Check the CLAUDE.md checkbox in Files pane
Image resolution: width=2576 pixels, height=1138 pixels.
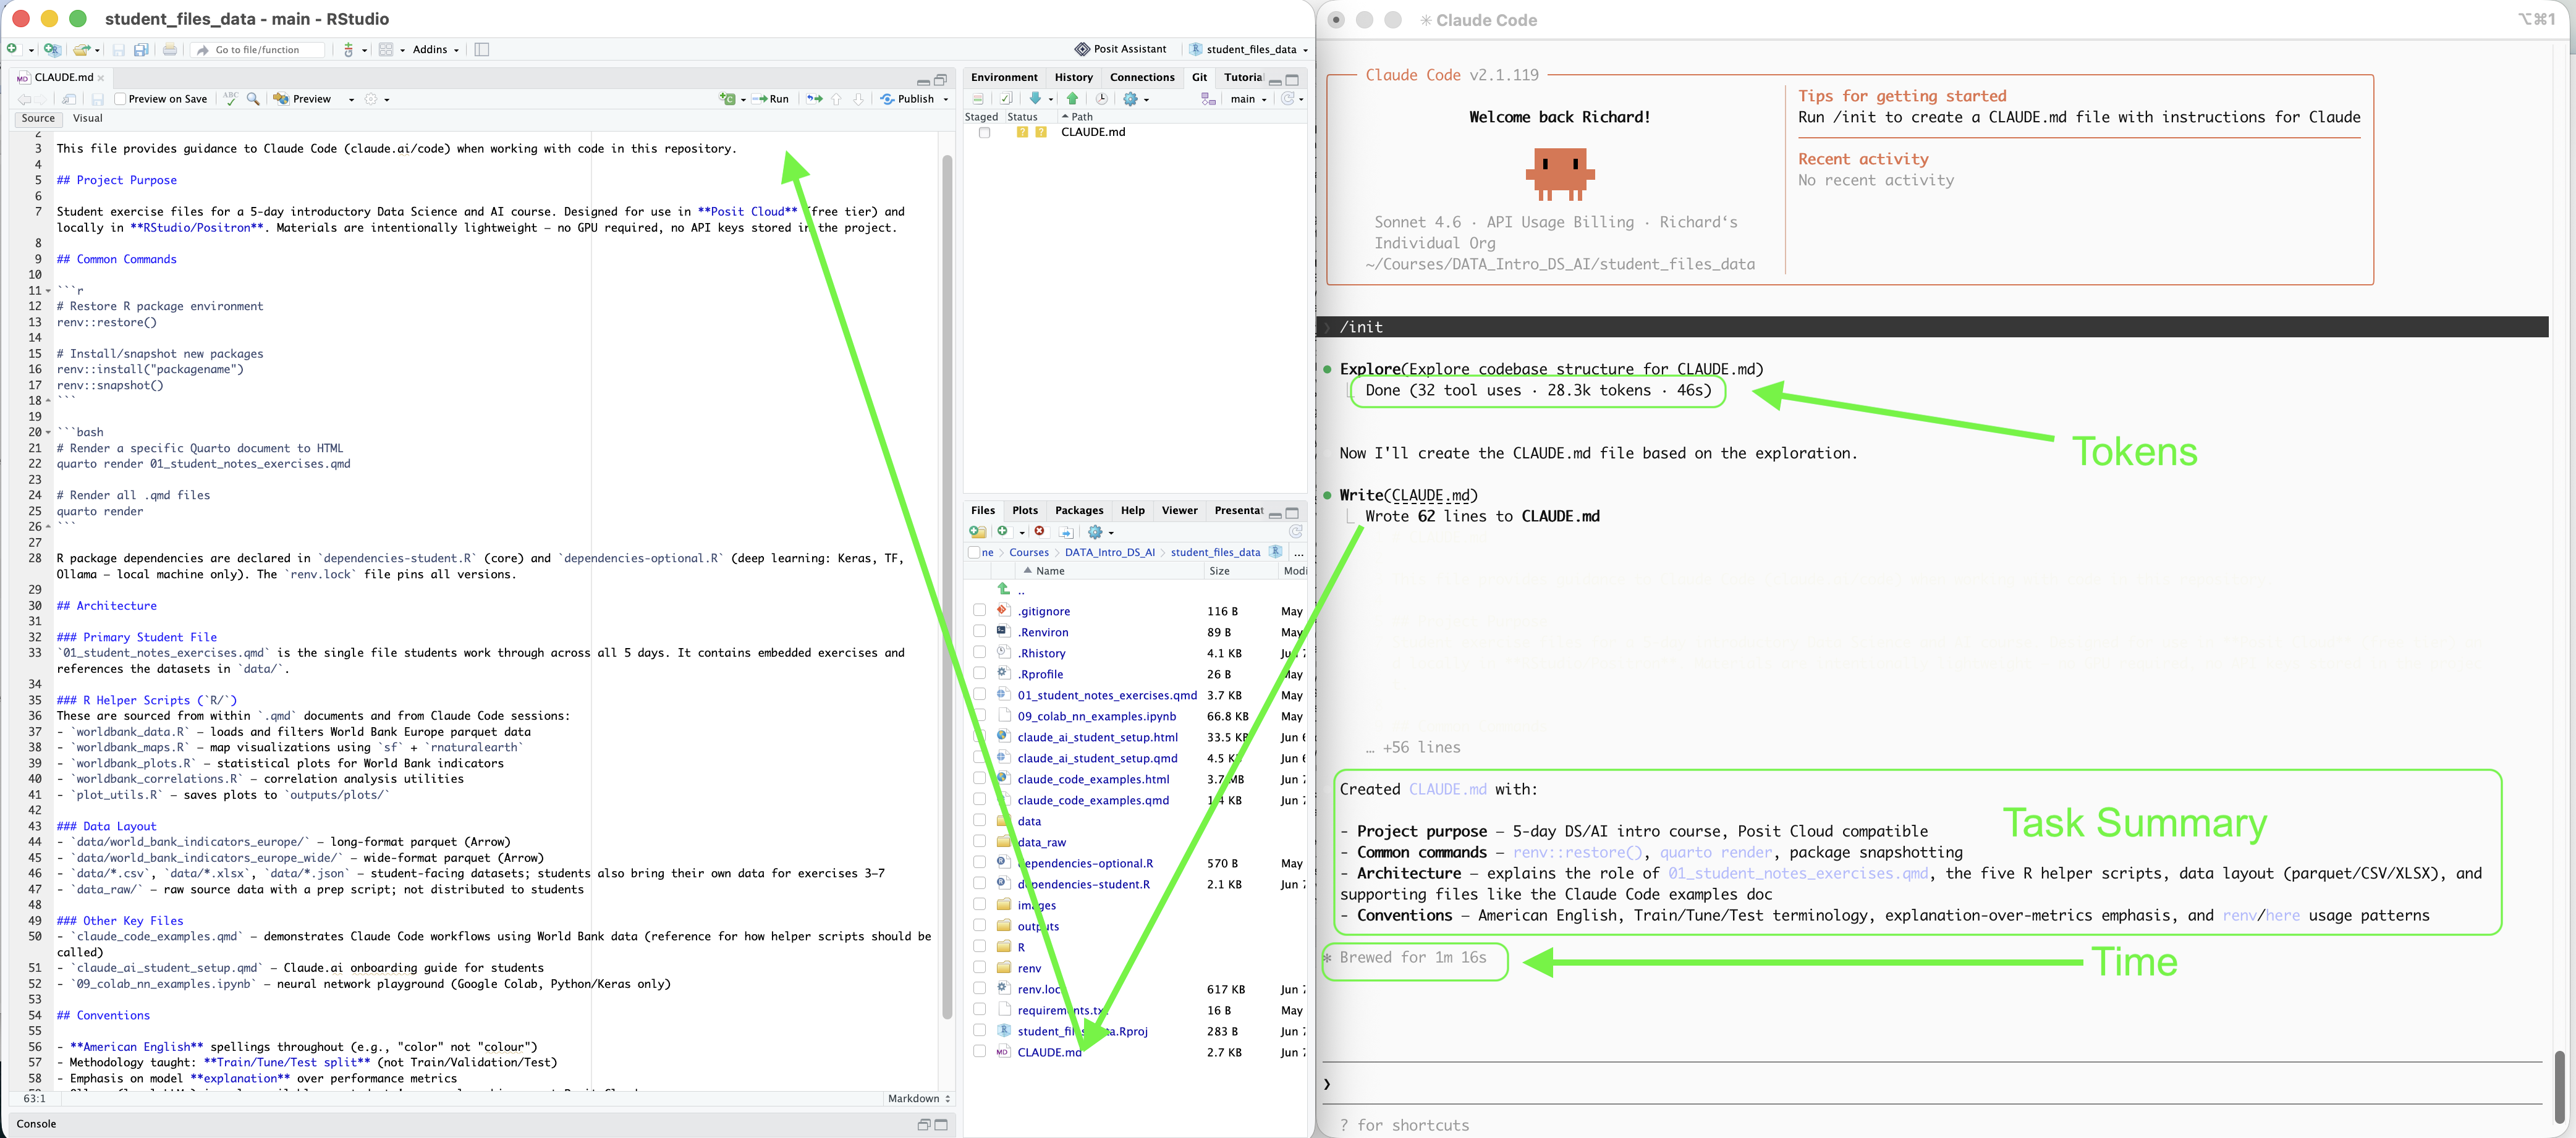[x=980, y=1052]
